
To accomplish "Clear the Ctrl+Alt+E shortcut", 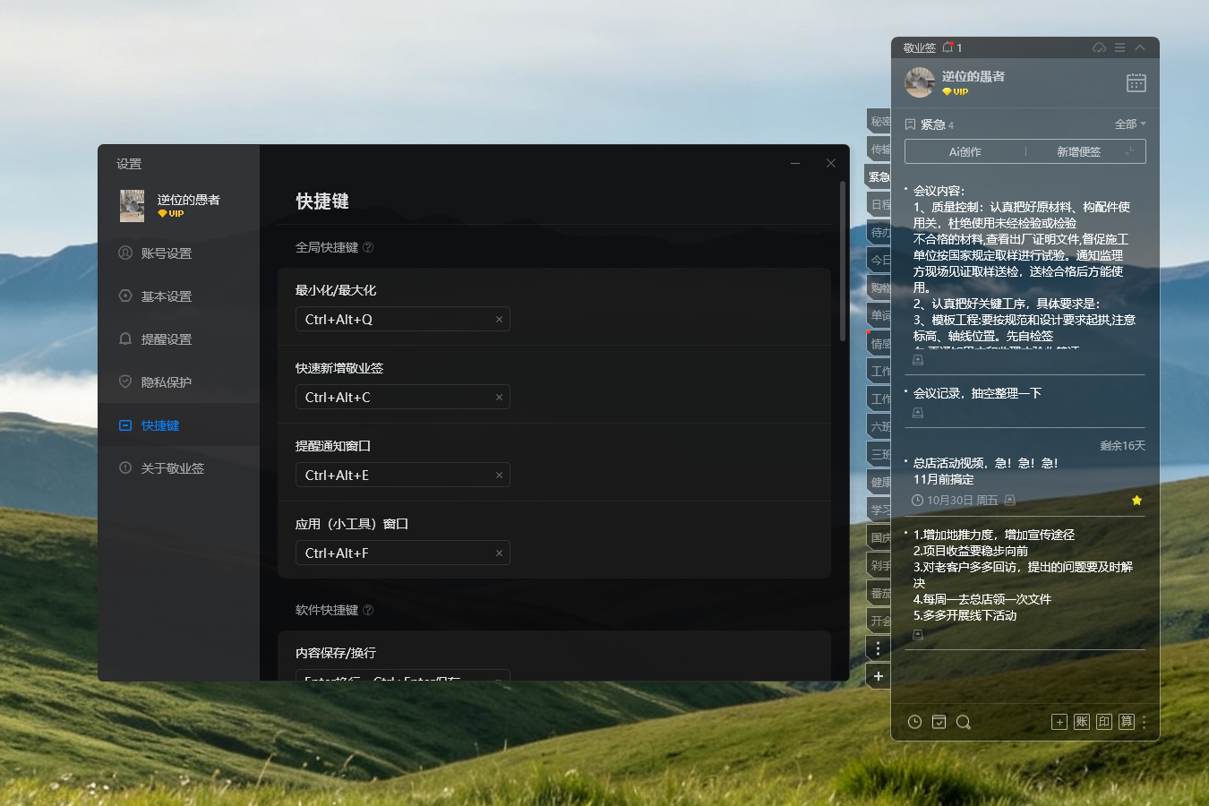I will tap(499, 476).
